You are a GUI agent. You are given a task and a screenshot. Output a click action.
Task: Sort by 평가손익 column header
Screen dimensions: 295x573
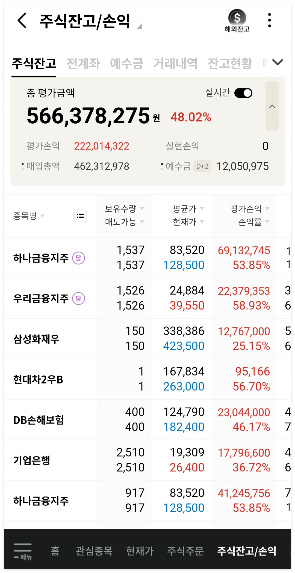point(250,209)
